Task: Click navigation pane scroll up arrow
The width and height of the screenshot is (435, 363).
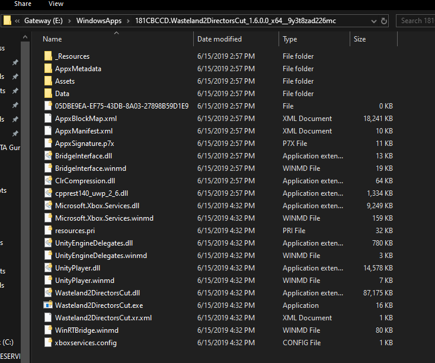Action: click(25, 37)
